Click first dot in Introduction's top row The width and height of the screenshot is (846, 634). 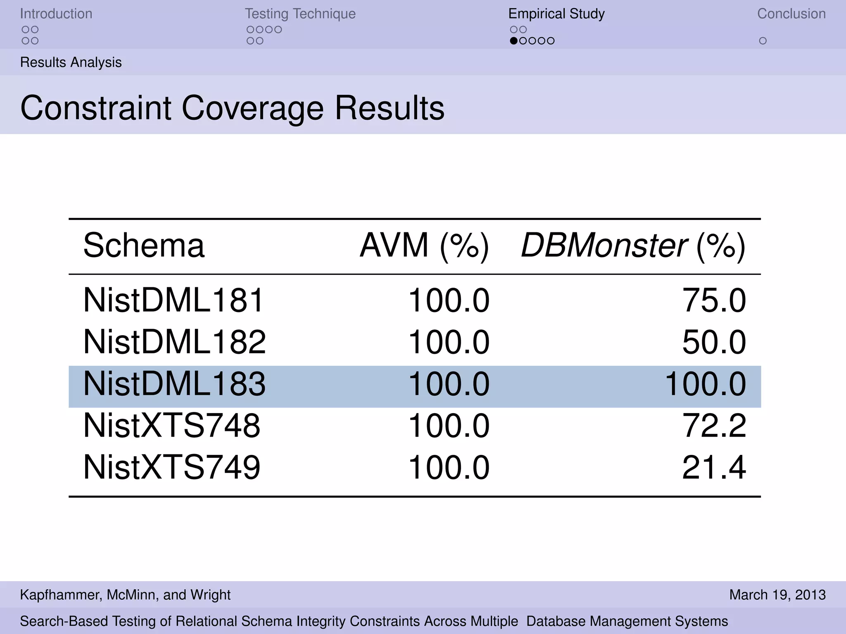[26, 30]
